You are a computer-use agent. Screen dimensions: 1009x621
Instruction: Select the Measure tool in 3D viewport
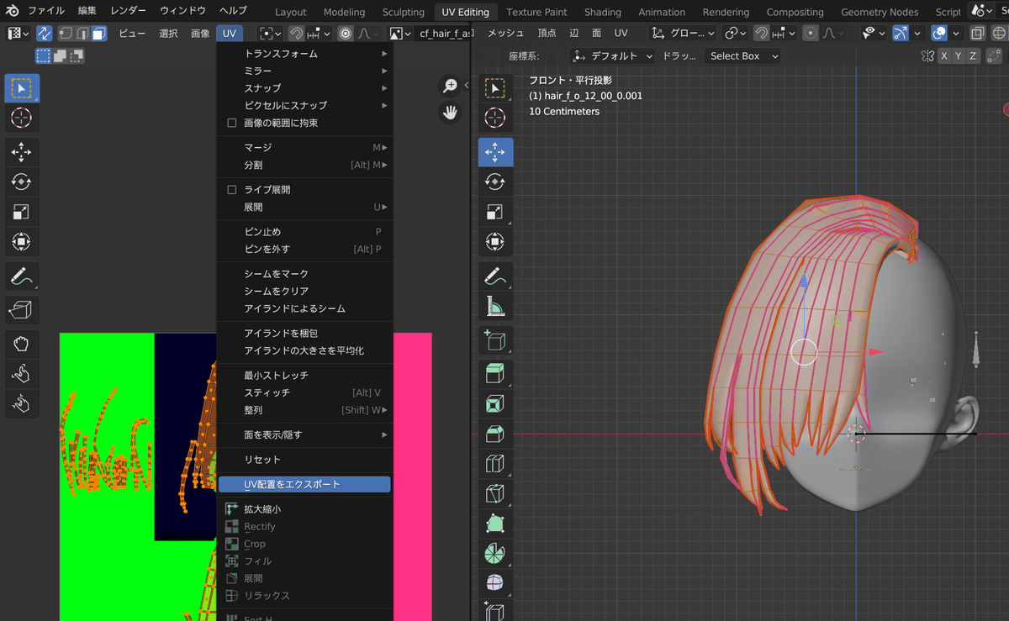[495, 307]
